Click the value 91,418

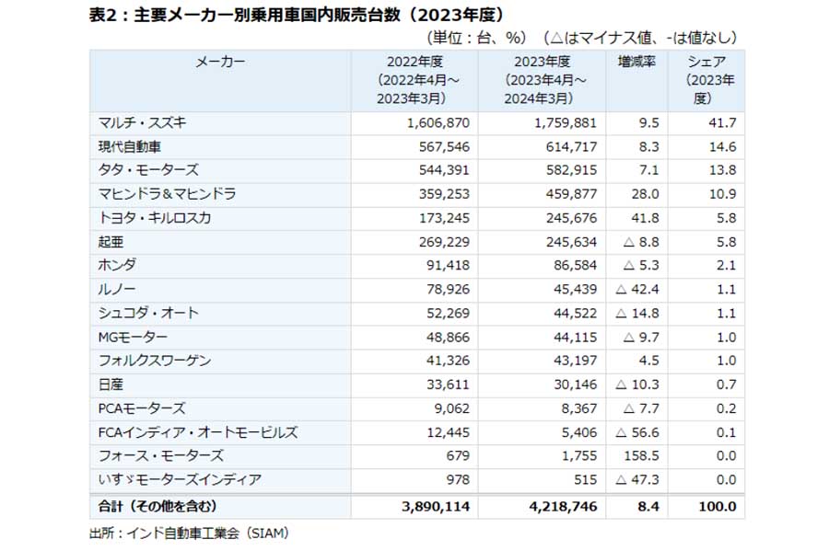click(x=448, y=265)
